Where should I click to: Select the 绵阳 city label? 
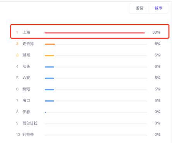tap(26, 89)
